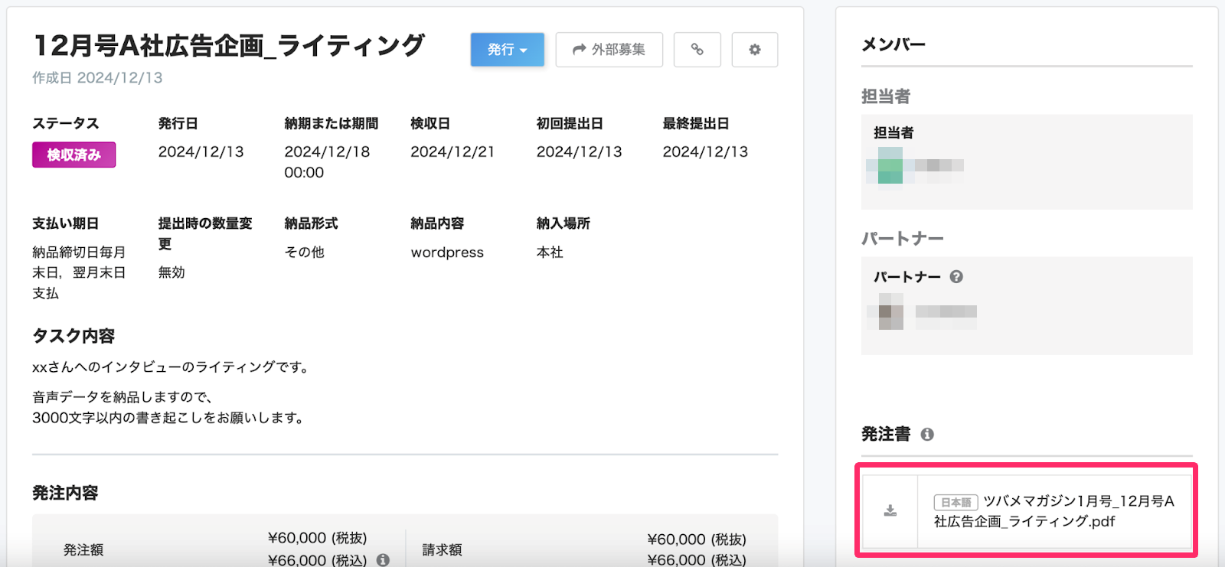Viewport: 1225px width, 567px height.
Task: Click the xxさんへのインタビュー task description line
Action: [x=172, y=367]
